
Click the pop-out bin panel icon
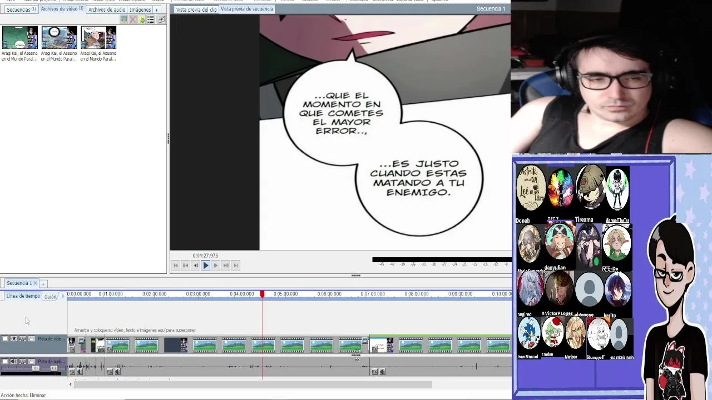tap(161, 19)
